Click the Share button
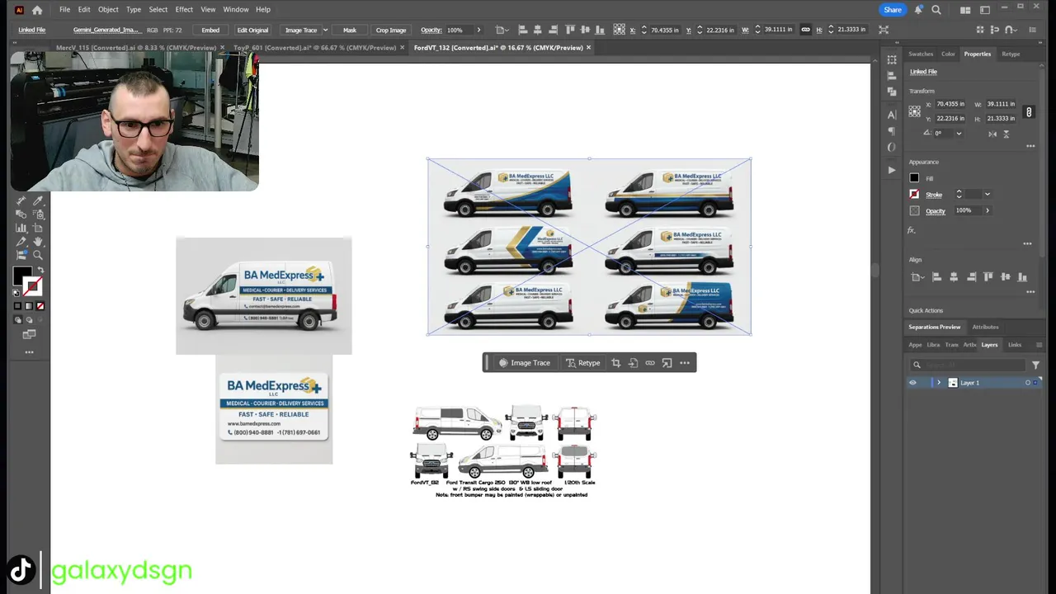Viewport: 1056px width, 594px height. [893, 10]
